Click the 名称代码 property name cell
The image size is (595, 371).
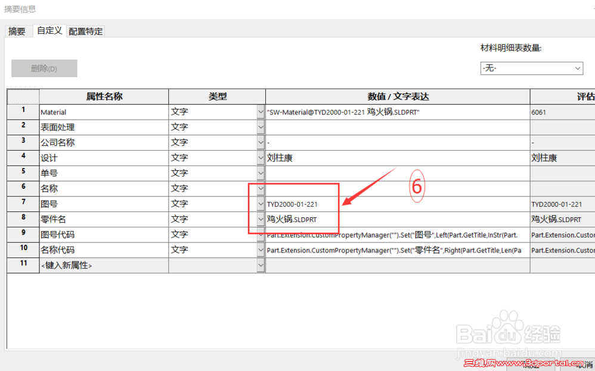coord(104,250)
